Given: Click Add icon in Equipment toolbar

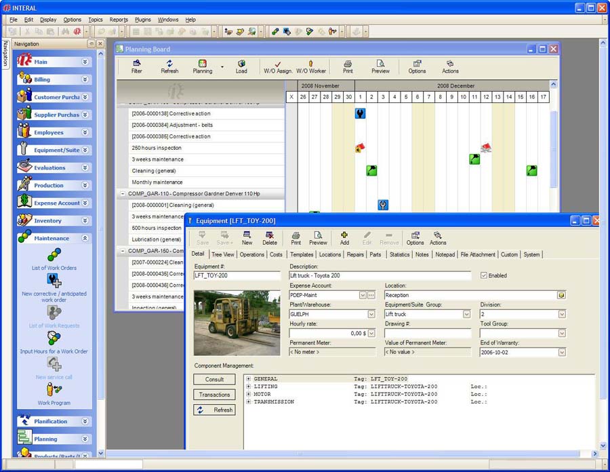Looking at the screenshot, I should click(344, 238).
